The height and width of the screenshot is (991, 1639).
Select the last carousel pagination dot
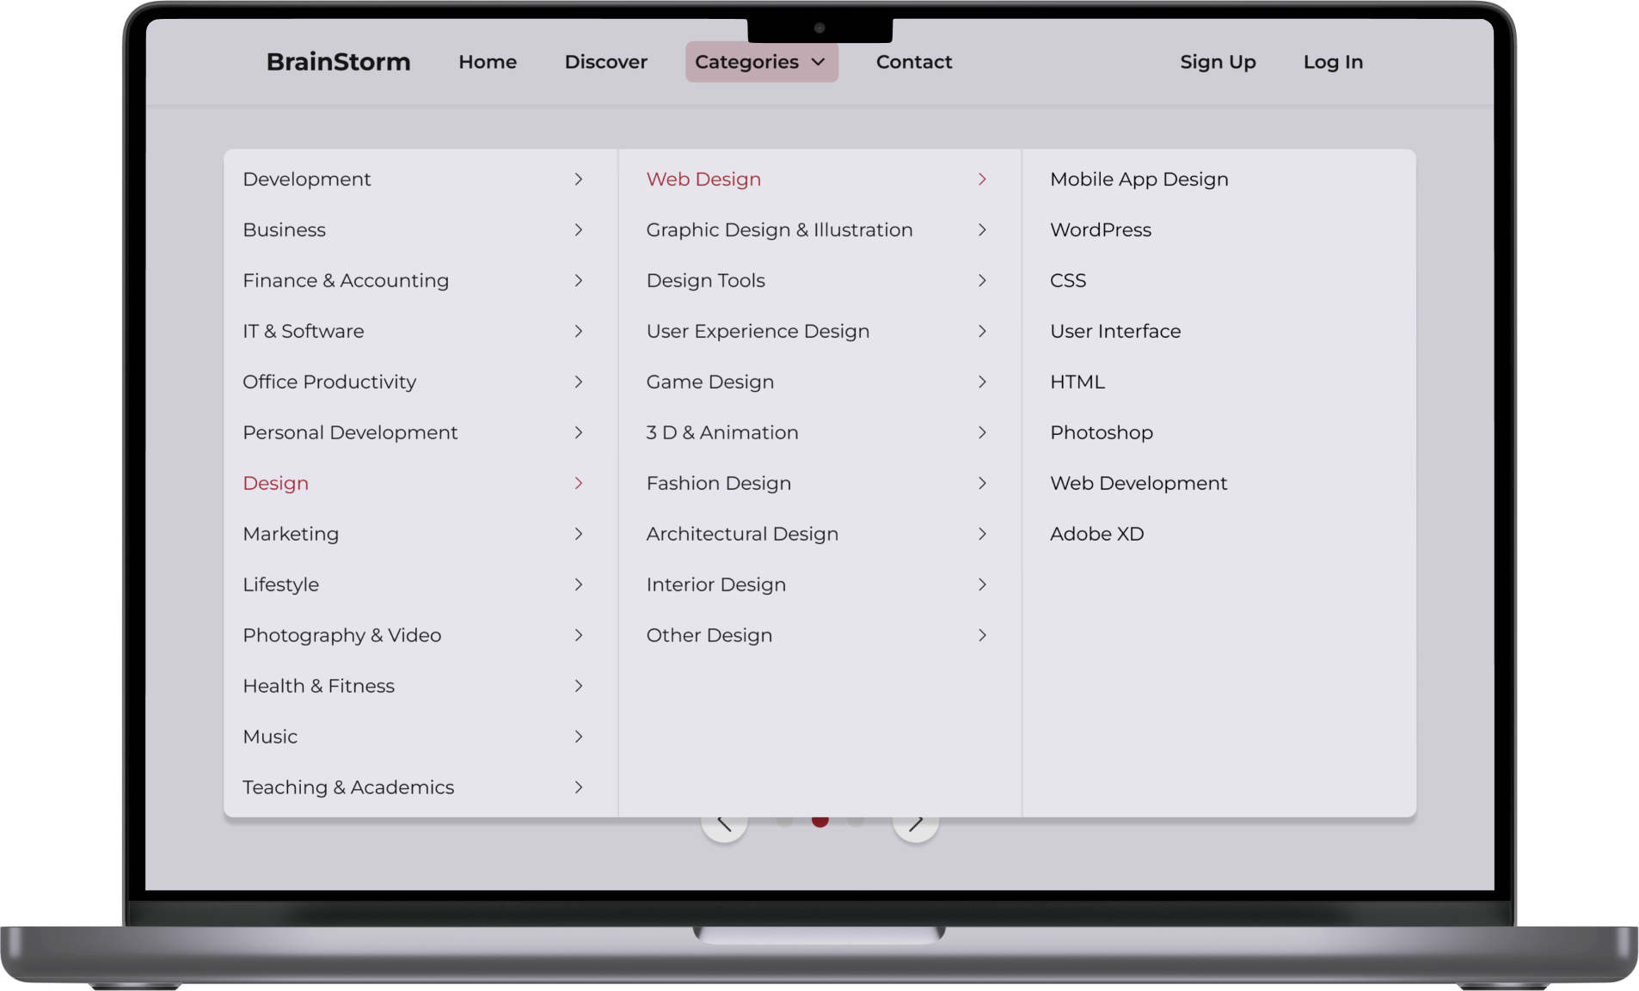856,822
